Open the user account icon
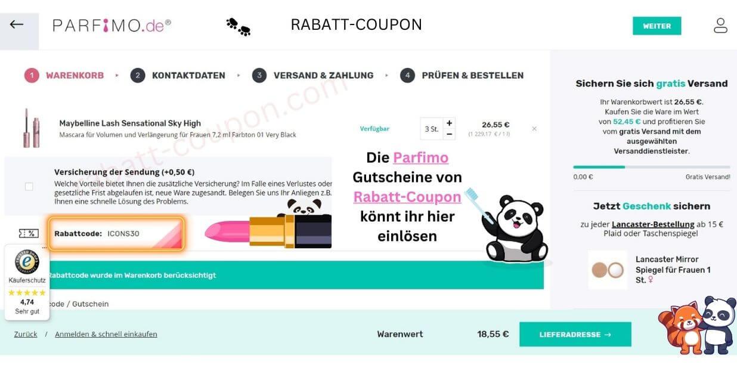The image size is (737, 368). click(720, 25)
